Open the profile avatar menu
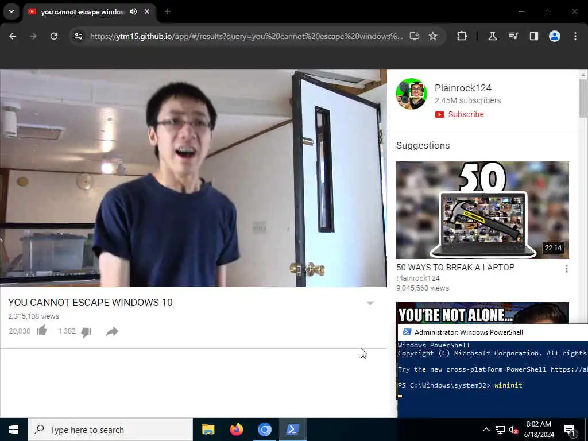This screenshot has height=441, width=588. [x=555, y=36]
